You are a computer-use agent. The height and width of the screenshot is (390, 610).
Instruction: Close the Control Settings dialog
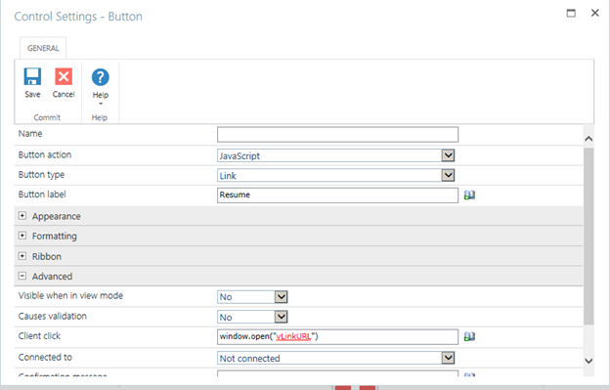click(x=594, y=14)
